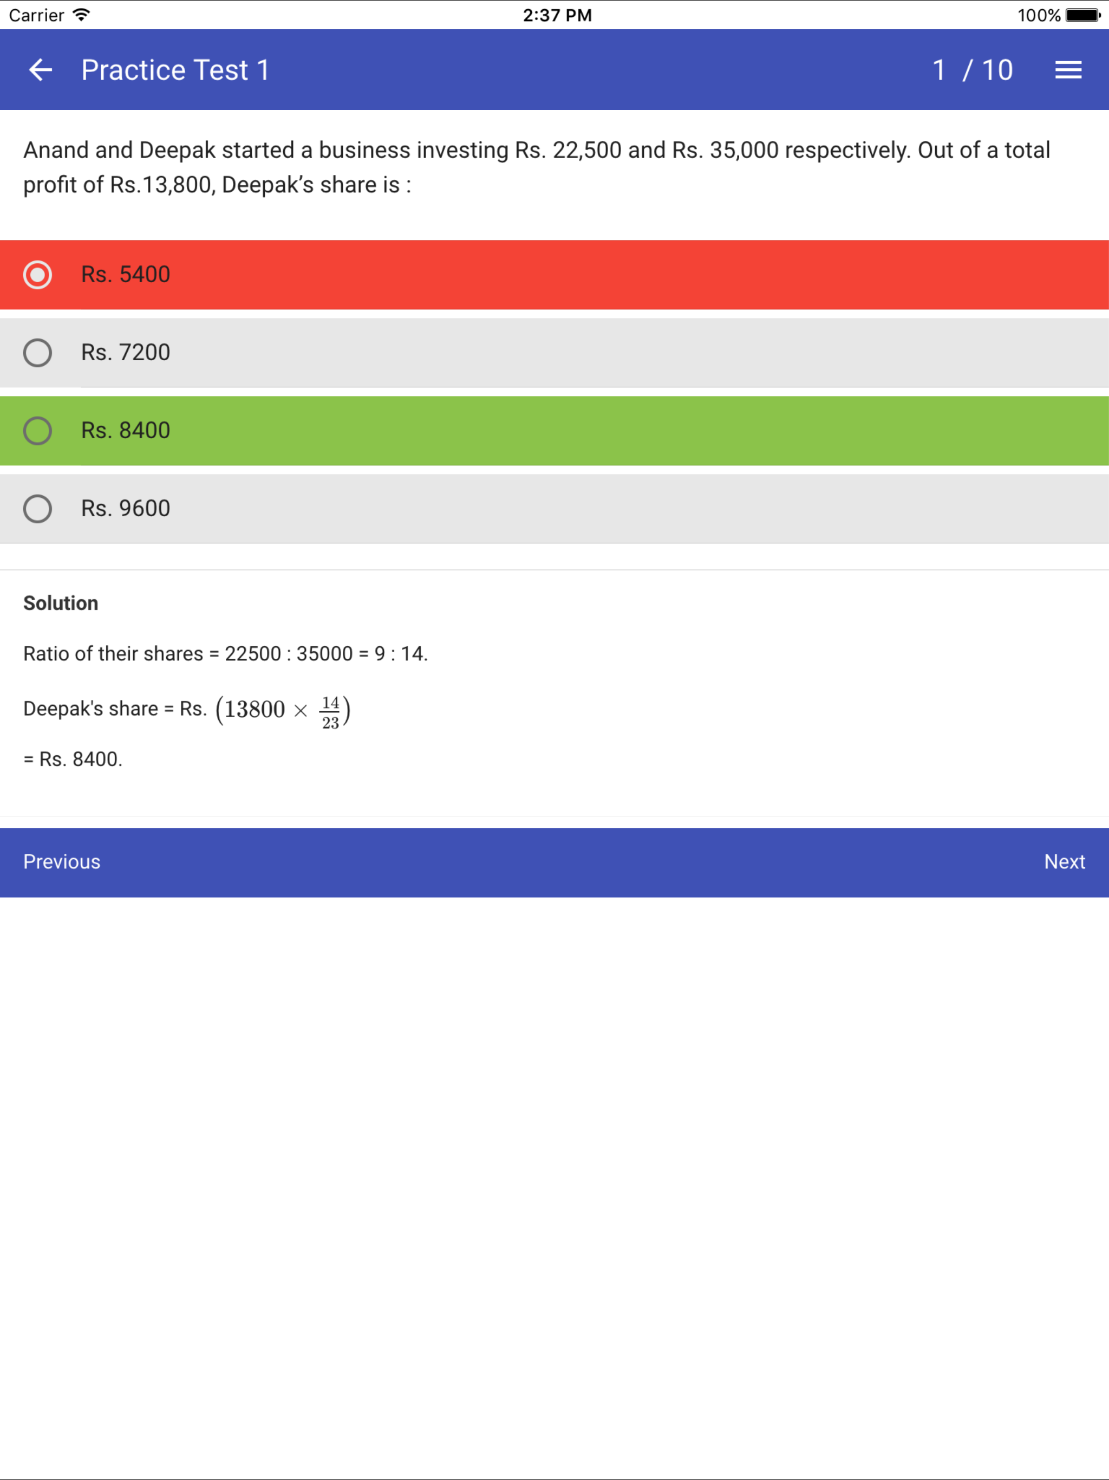Viewport: 1109px width, 1480px height.
Task: Tap the question text about Anand and Deepak
Action: point(537,167)
